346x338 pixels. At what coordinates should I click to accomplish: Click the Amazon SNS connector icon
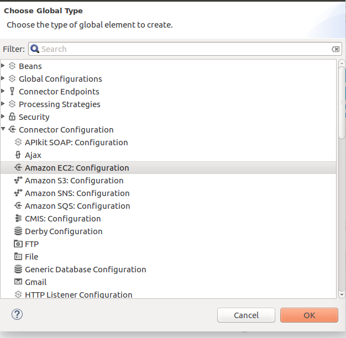pyautogui.click(x=18, y=193)
